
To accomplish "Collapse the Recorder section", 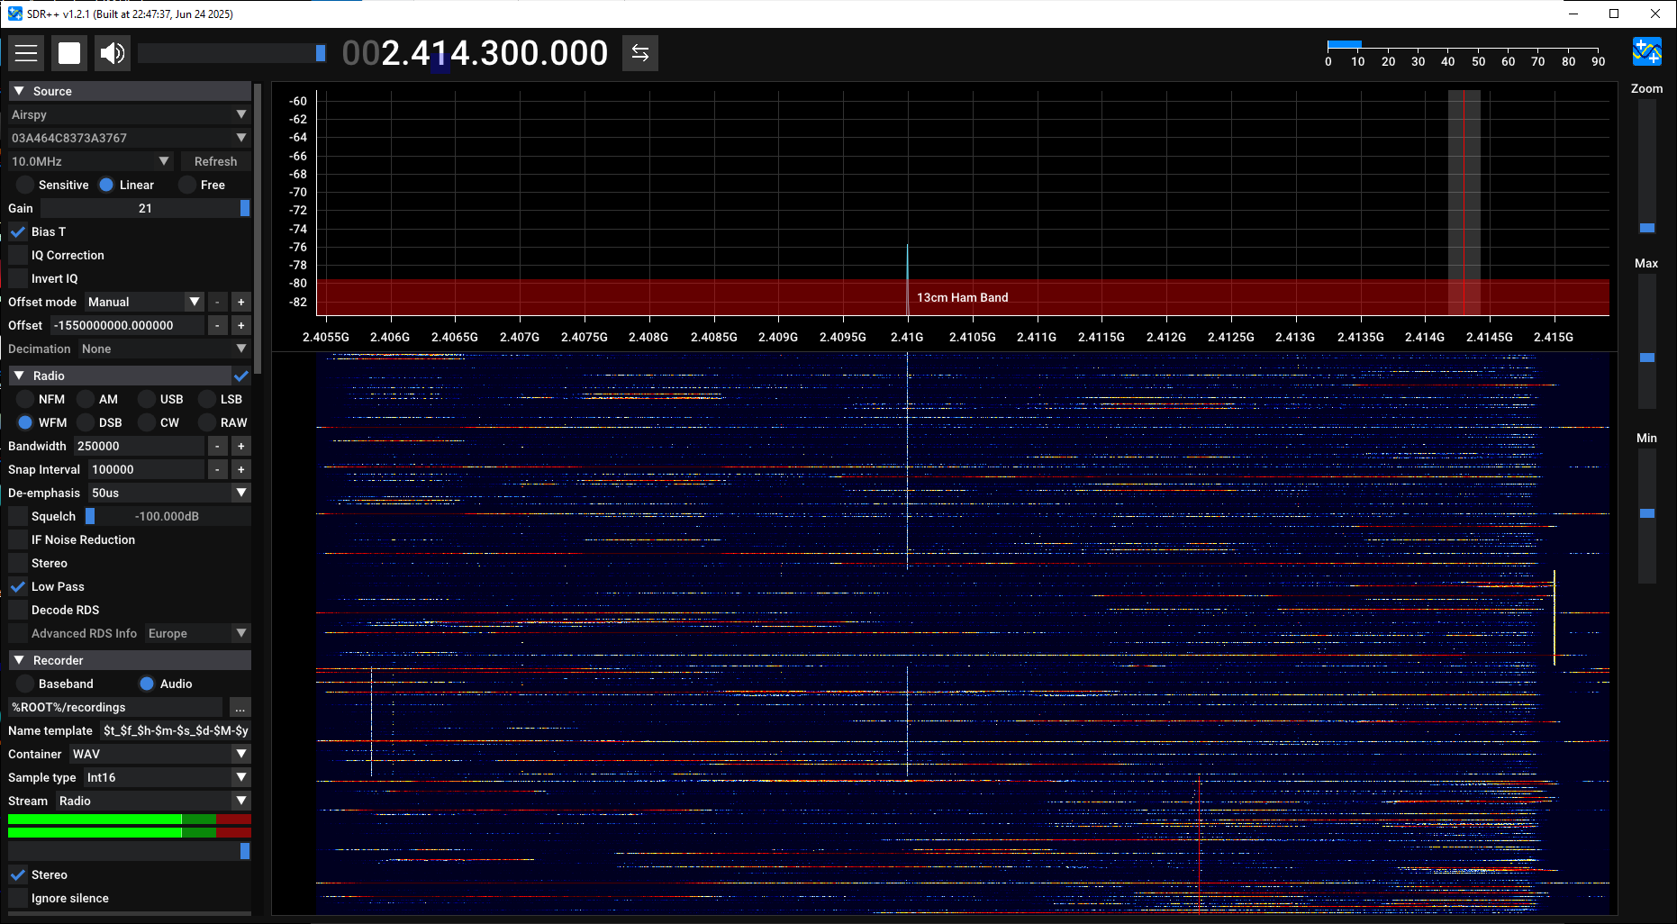I will pyautogui.click(x=130, y=660).
